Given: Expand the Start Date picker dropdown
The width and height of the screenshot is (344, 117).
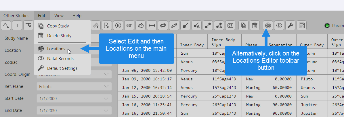Looking at the screenshot, I should coord(106,99).
